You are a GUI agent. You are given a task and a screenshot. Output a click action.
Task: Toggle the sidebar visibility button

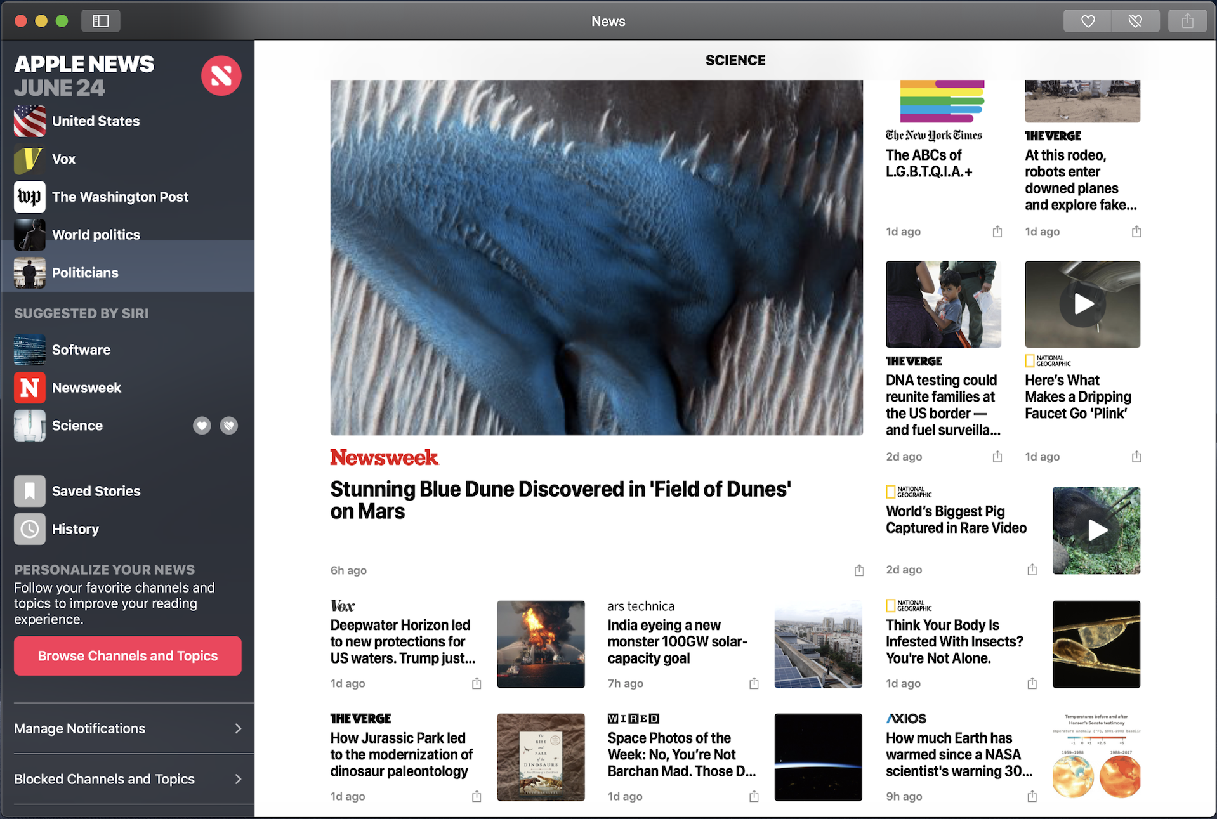tap(101, 21)
